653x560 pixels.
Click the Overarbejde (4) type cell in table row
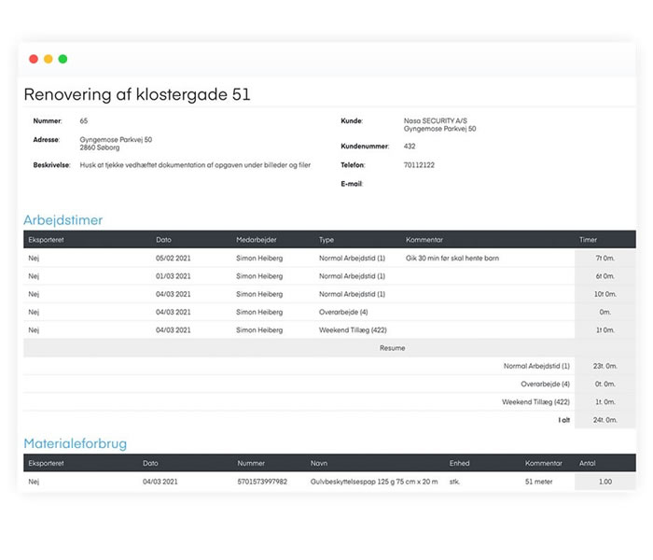pyautogui.click(x=343, y=312)
